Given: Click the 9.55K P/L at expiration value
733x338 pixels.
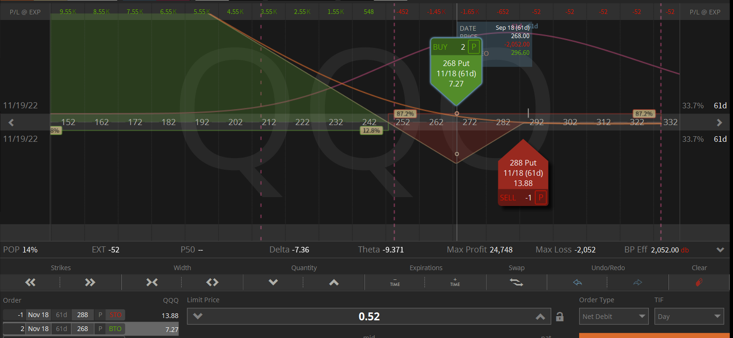Looking at the screenshot, I should [68, 12].
